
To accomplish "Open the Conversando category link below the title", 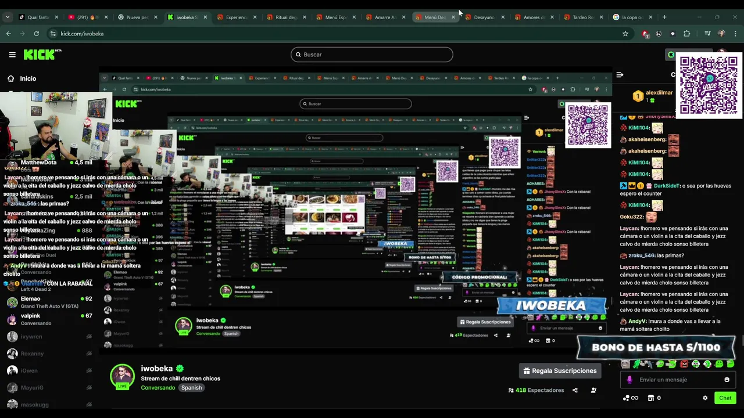I will (158, 388).
